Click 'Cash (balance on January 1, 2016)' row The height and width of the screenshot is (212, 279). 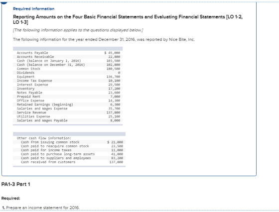click(68, 61)
